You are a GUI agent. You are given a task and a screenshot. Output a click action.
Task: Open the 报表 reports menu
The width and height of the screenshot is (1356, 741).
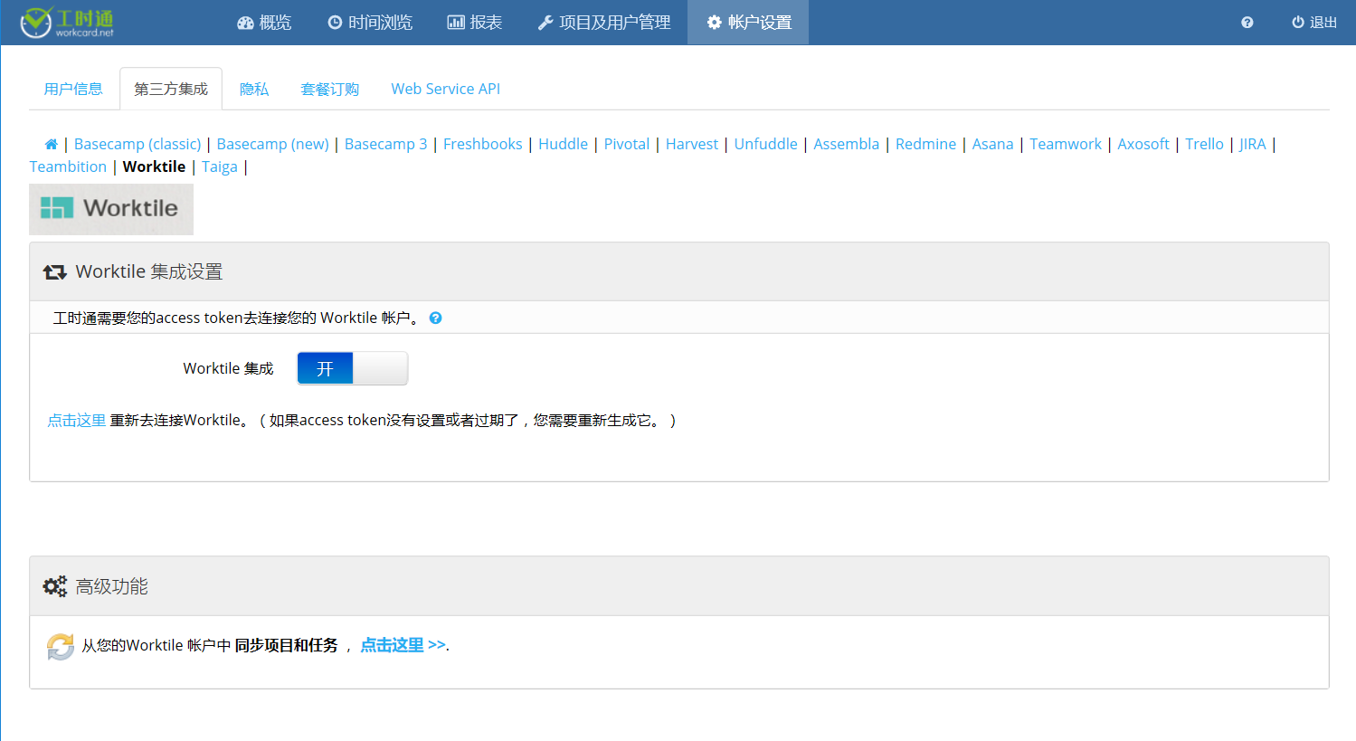[x=475, y=23]
